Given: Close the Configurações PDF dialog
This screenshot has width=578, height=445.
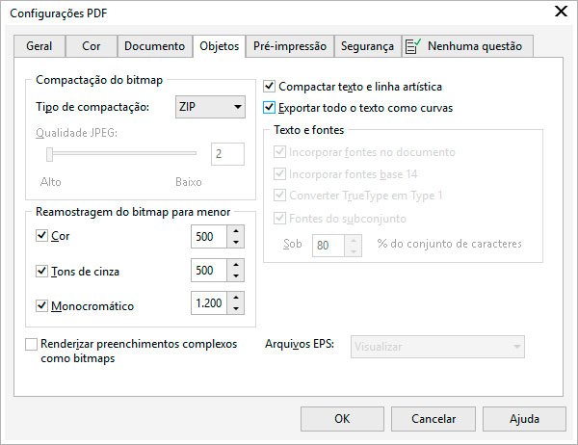Looking at the screenshot, I should pos(561,11).
